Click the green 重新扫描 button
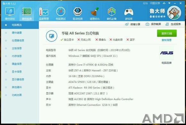Screen dimensions: 186x125 coord(167,33)
